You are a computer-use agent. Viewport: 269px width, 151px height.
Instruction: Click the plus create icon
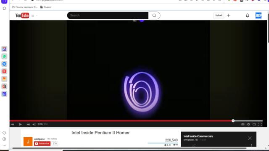(x=229, y=16)
